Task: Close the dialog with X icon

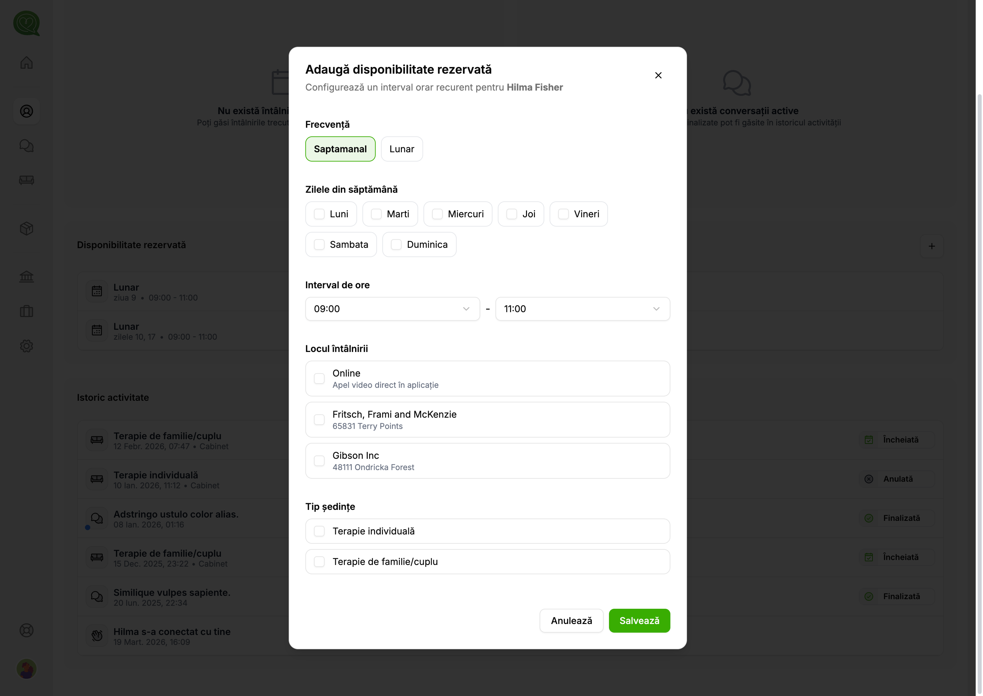Action: pyautogui.click(x=658, y=75)
